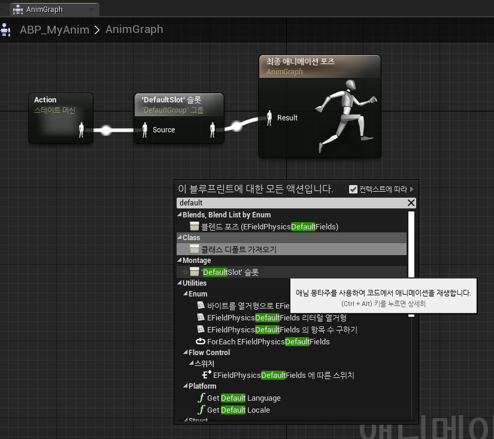This screenshot has height=439, width=494.
Task: Choose the Switch on EFieldPhysicsDefaultFields entry
Action: tap(284, 375)
